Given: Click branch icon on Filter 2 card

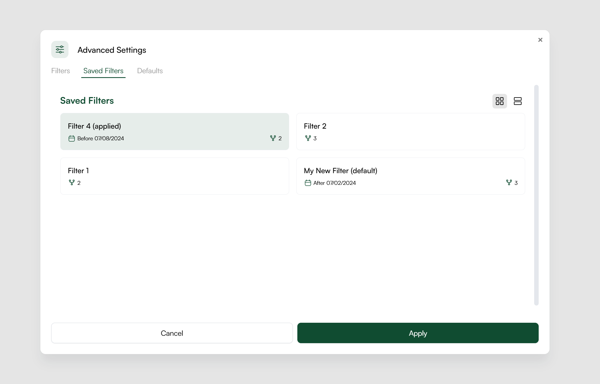Looking at the screenshot, I should coord(308,138).
